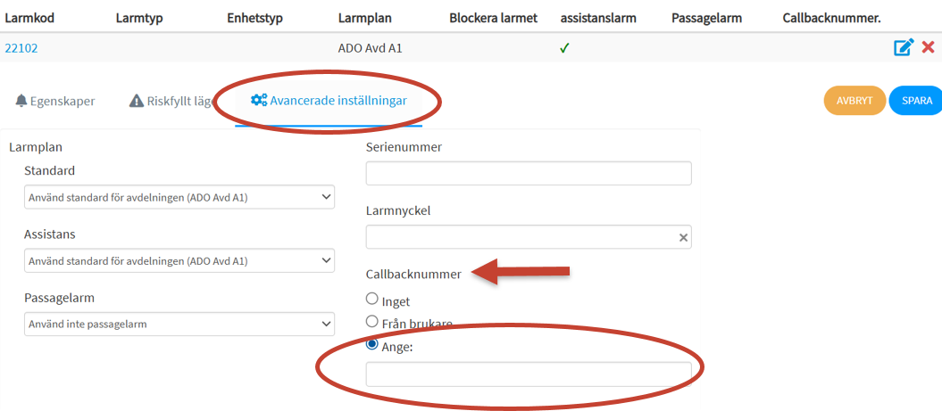Click the SPARA button
942x411 pixels.
tap(917, 101)
